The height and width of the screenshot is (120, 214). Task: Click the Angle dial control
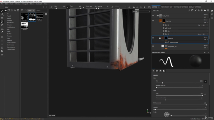(167, 114)
